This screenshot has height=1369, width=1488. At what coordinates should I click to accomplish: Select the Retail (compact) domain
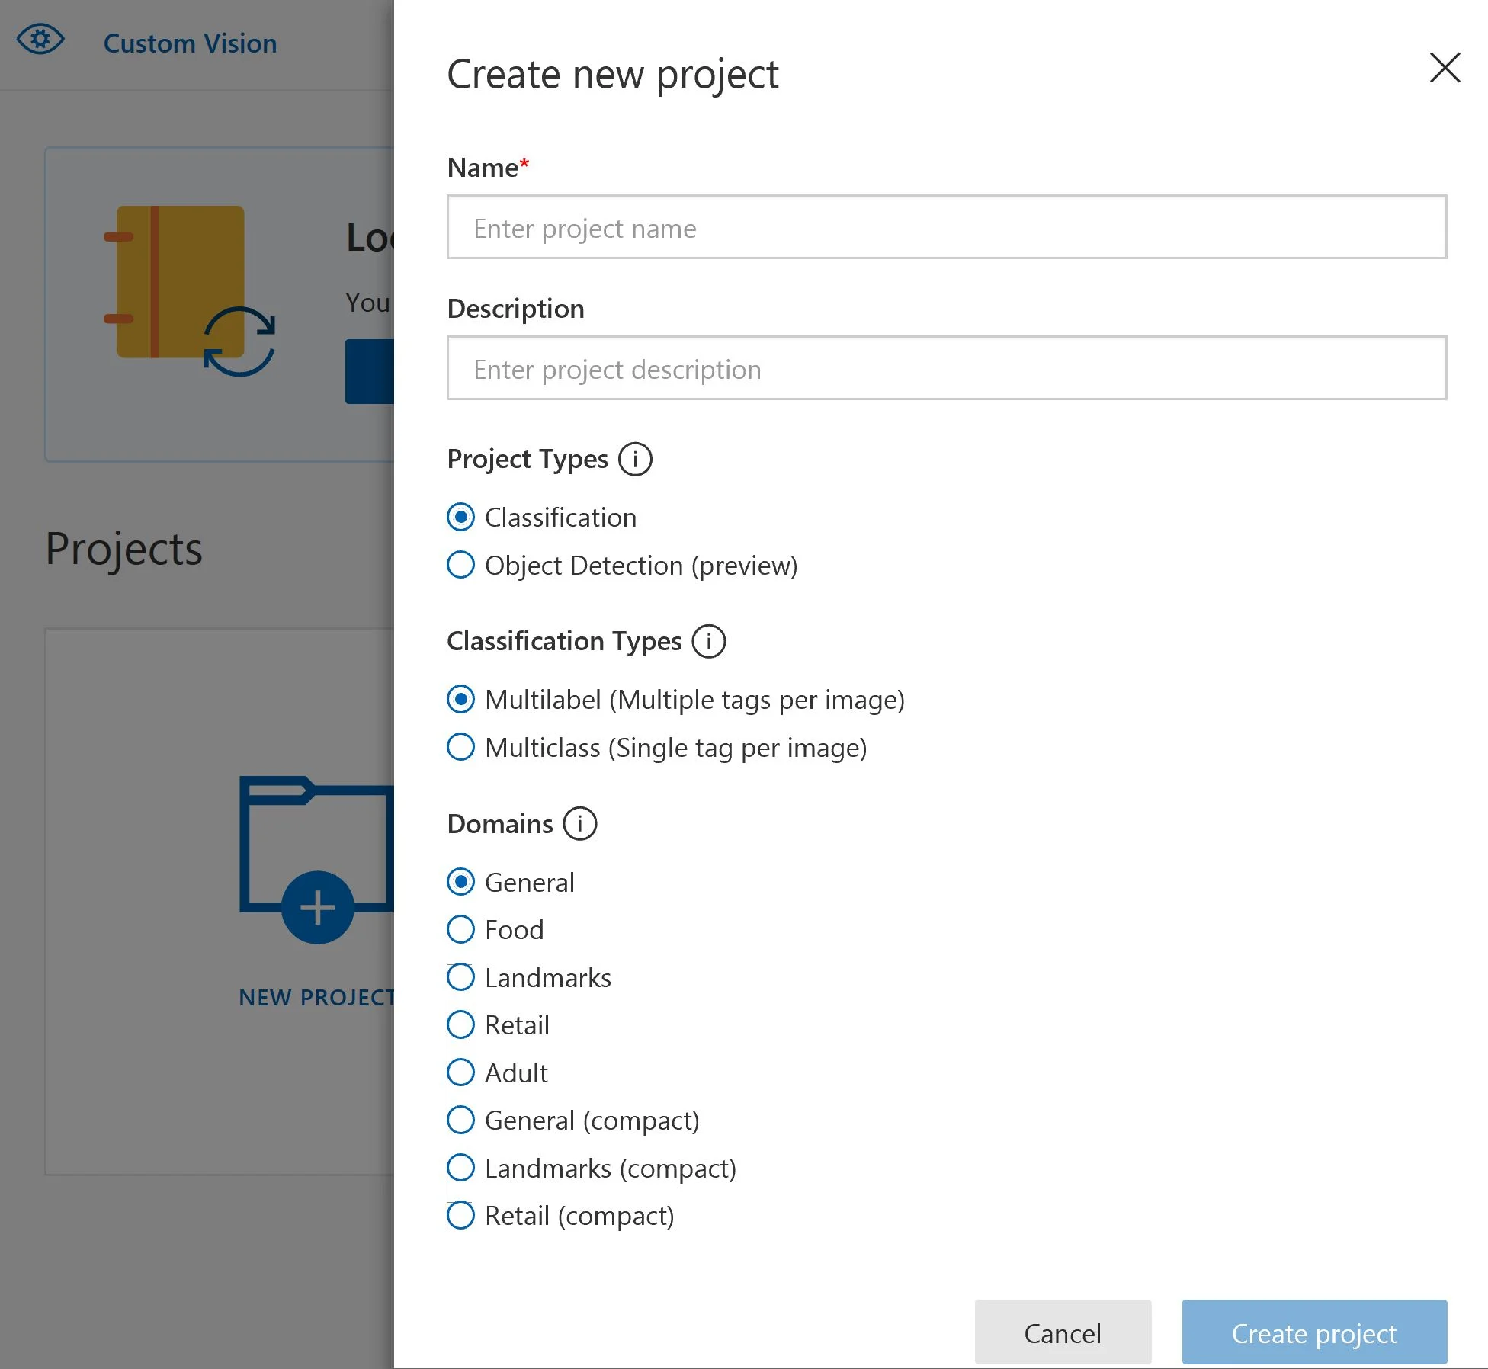pos(460,1215)
